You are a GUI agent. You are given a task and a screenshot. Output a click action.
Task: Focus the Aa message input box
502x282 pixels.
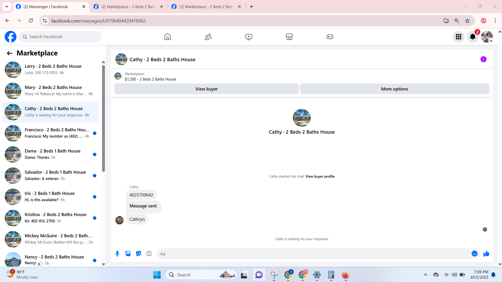pyautogui.click(x=314, y=254)
